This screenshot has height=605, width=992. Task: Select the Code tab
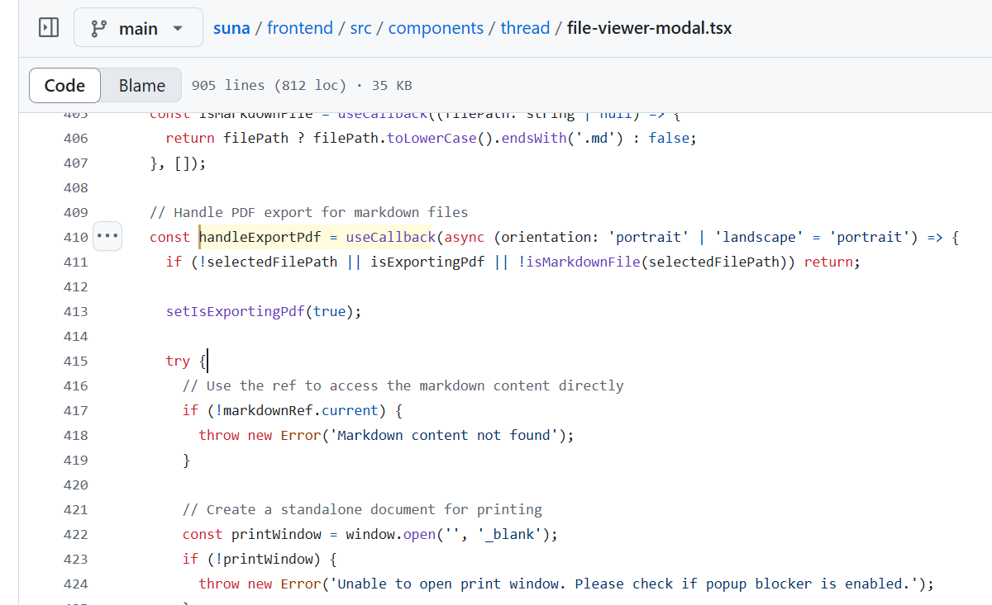[64, 84]
